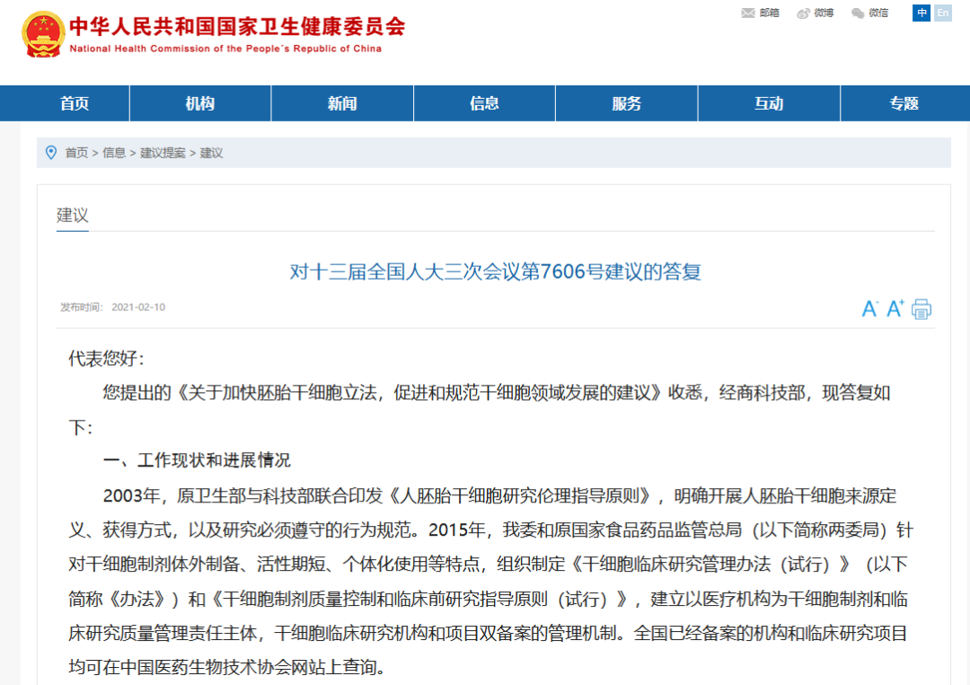Viewport: 970px width, 685px height.
Task: Click the English name National Health Commission
Action: tap(225, 49)
